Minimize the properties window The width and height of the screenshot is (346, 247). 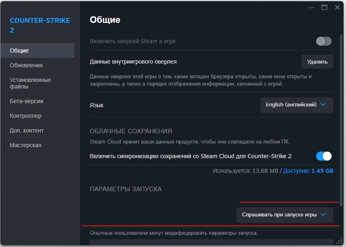tap(311, 7)
